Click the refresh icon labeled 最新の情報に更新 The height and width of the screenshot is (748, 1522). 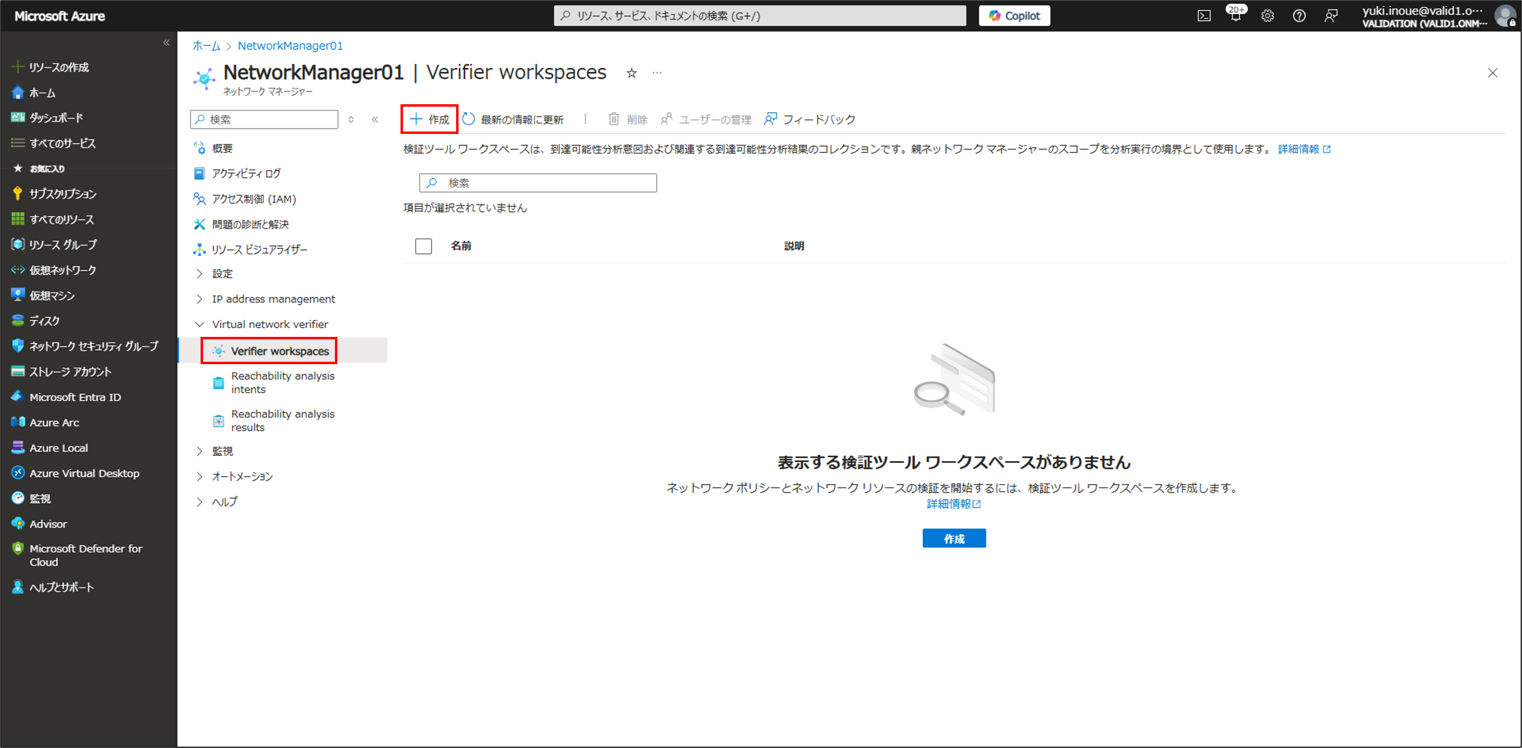469,119
